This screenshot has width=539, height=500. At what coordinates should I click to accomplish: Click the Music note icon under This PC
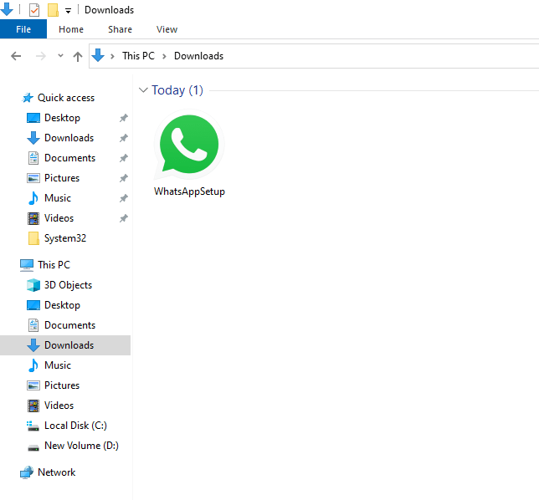[33, 365]
